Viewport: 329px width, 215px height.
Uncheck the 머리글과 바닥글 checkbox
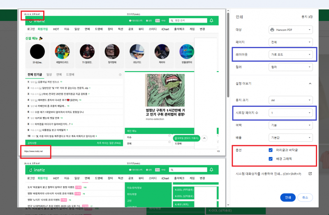click(271, 150)
